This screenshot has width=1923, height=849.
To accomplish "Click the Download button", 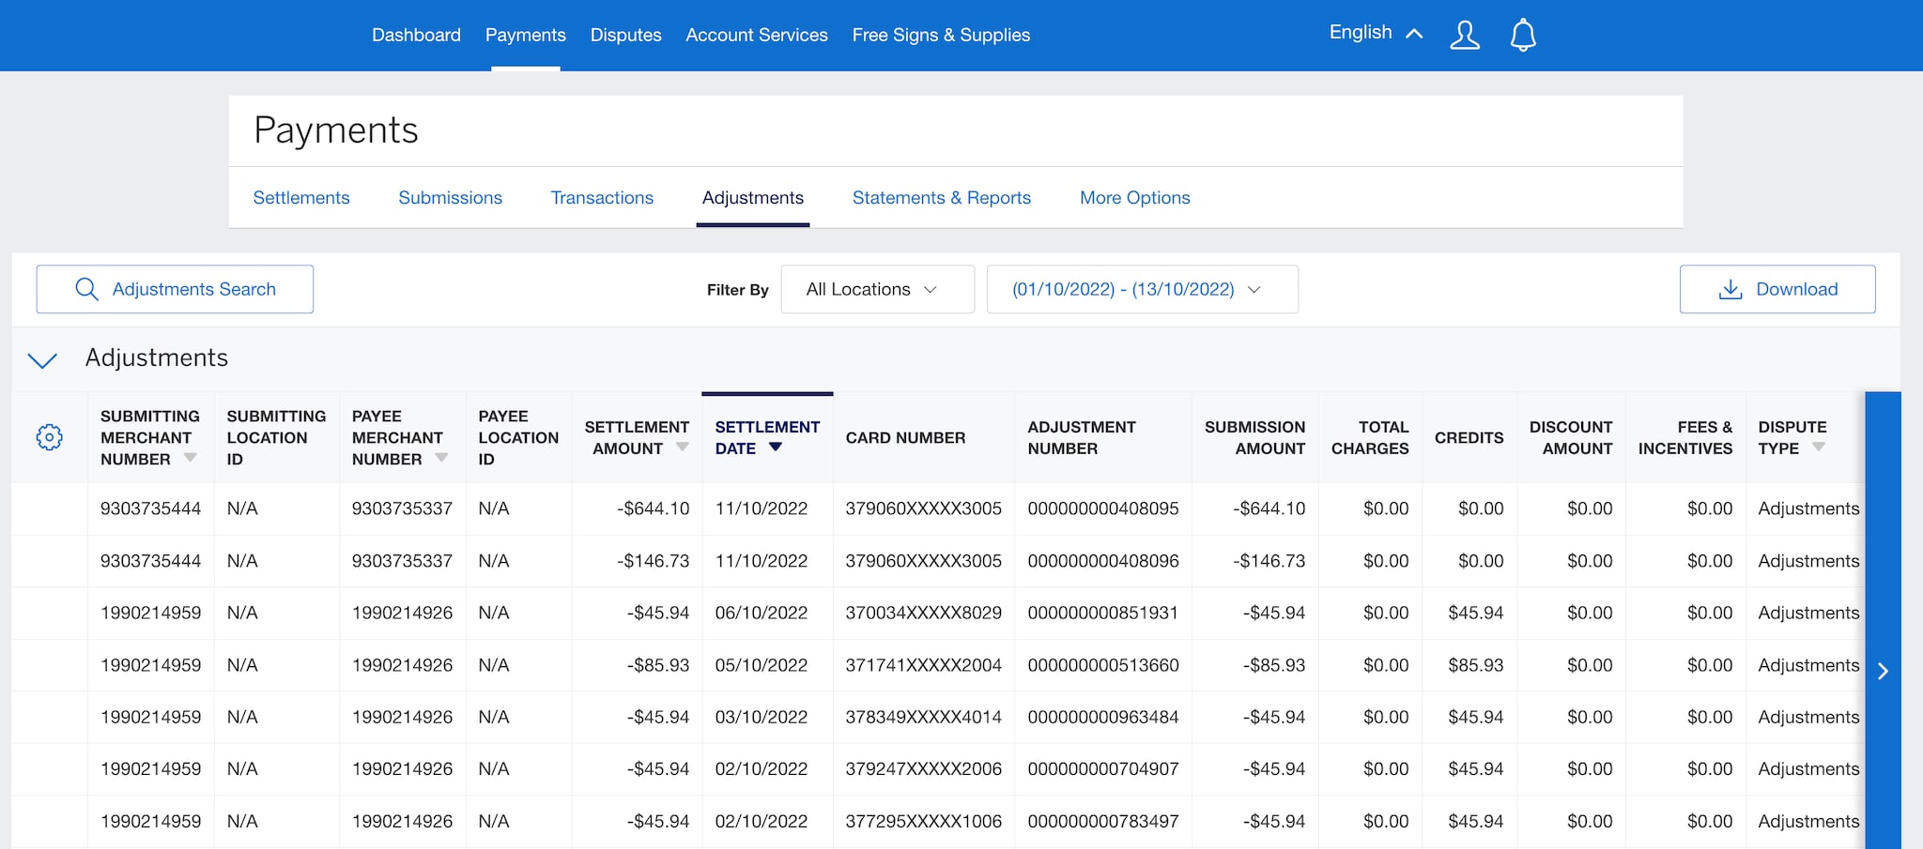I will click(1777, 289).
